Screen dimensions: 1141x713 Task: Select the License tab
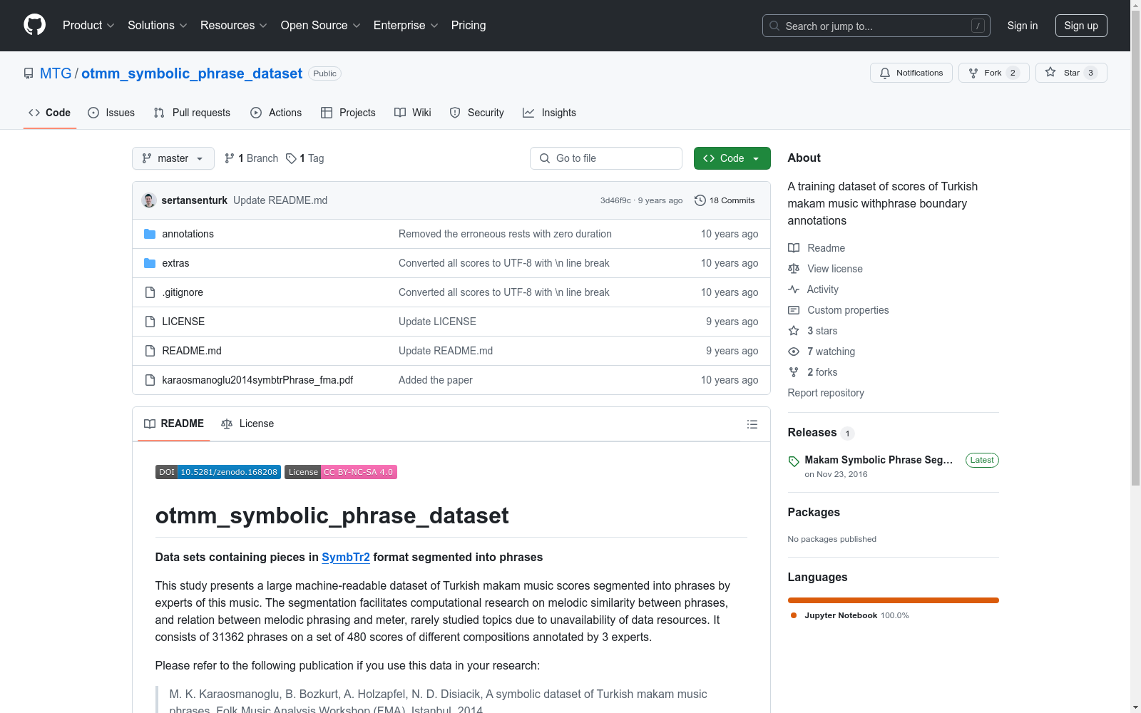247,424
